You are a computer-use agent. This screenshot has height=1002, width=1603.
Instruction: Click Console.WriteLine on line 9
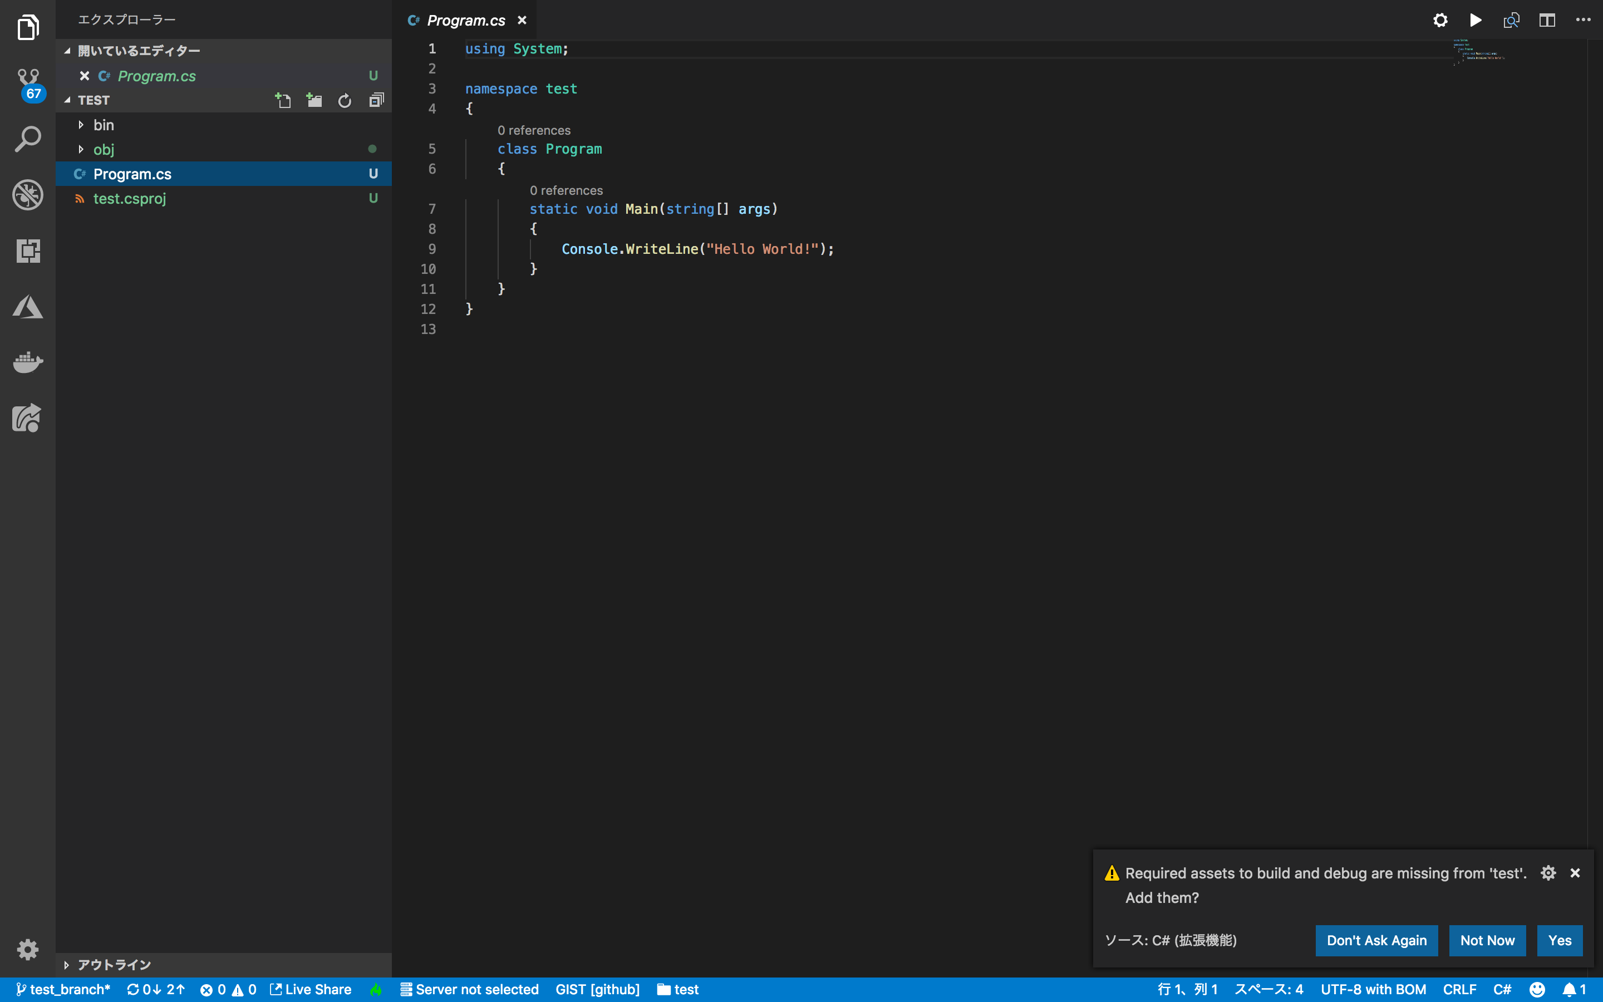[630, 249]
